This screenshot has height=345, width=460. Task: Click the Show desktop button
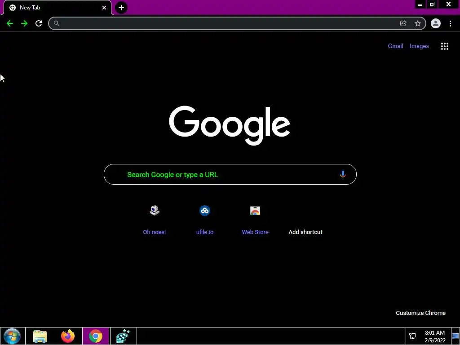coord(456,336)
